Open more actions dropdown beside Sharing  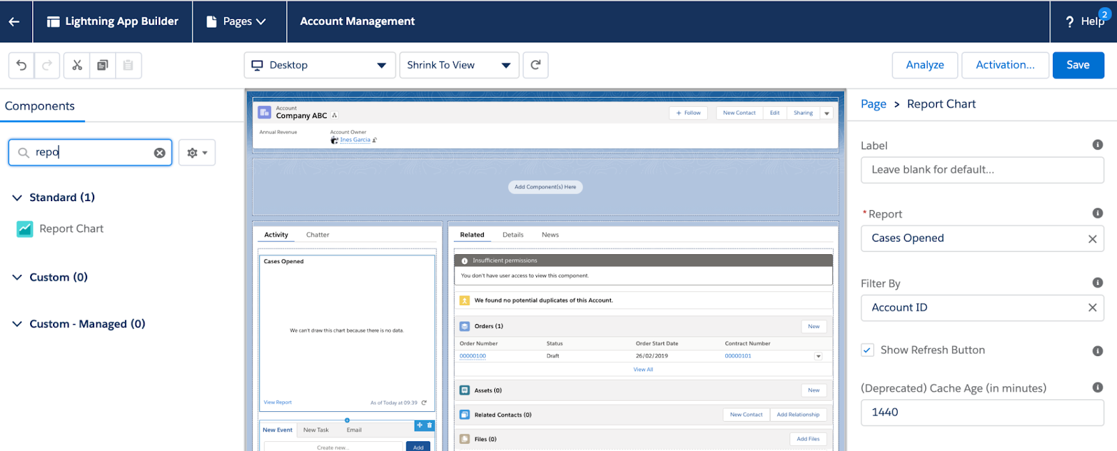pos(827,113)
